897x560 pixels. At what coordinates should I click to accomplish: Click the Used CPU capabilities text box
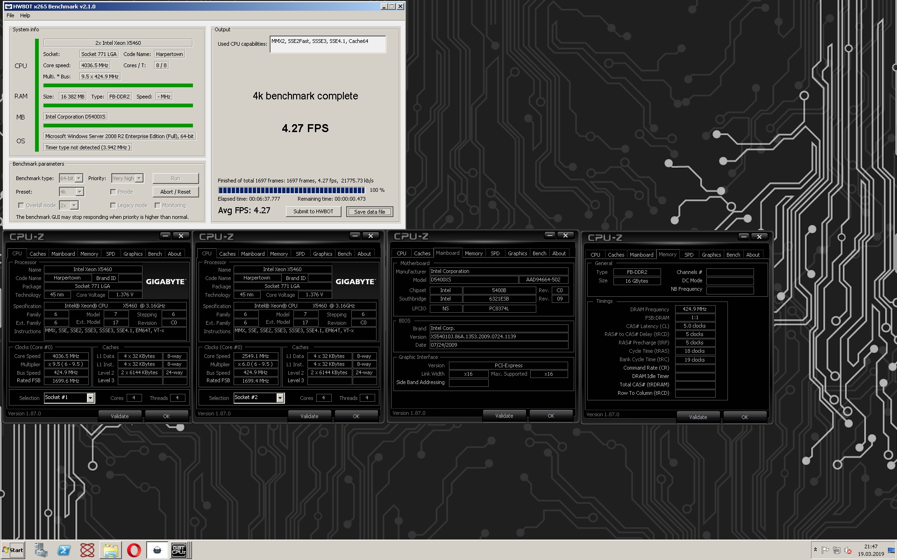(x=328, y=44)
